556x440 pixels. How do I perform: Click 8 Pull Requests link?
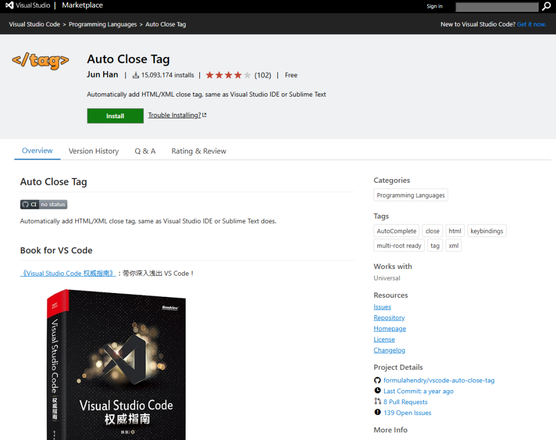[405, 401]
